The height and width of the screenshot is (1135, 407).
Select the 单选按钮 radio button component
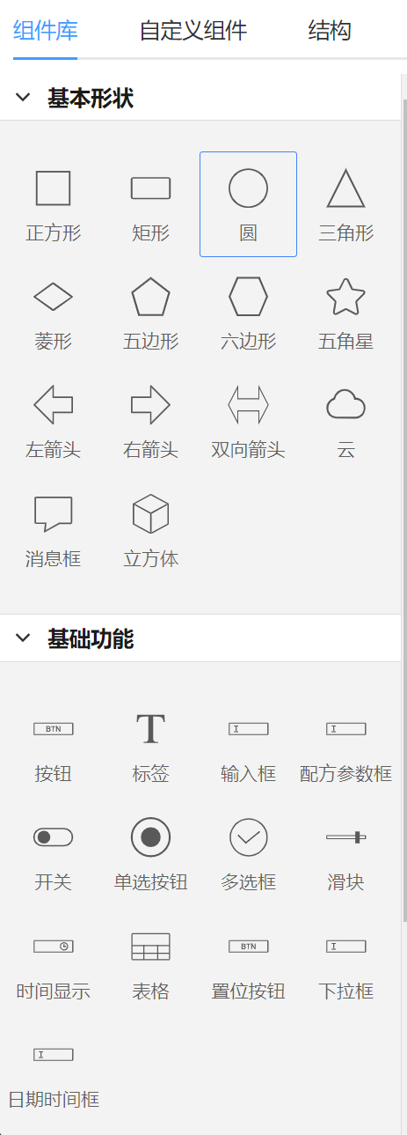click(150, 854)
